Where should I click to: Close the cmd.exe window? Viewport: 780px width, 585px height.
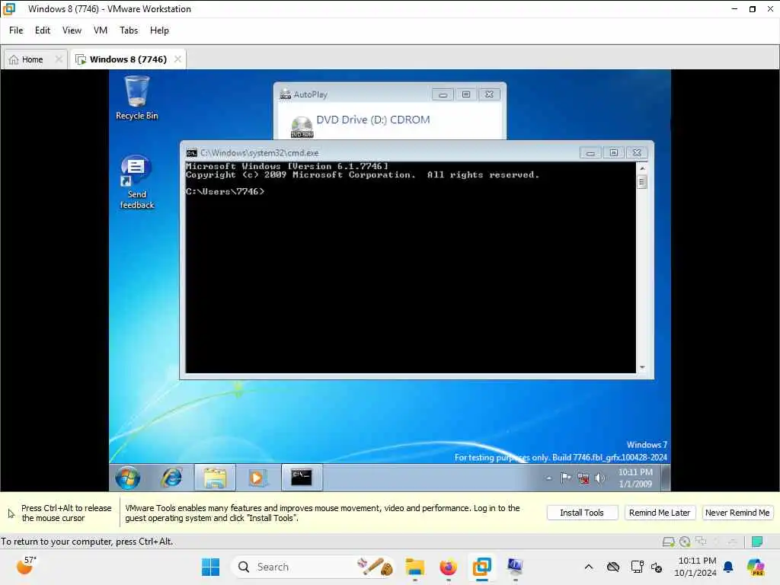click(x=638, y=152)
